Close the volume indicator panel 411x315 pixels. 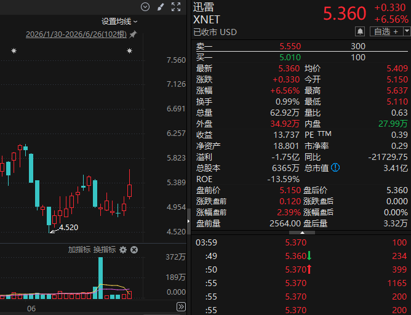click(x=134, y=250)
